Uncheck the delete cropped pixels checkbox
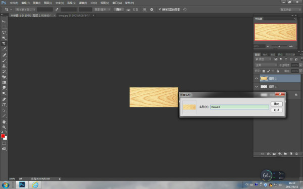 (160, 9)
